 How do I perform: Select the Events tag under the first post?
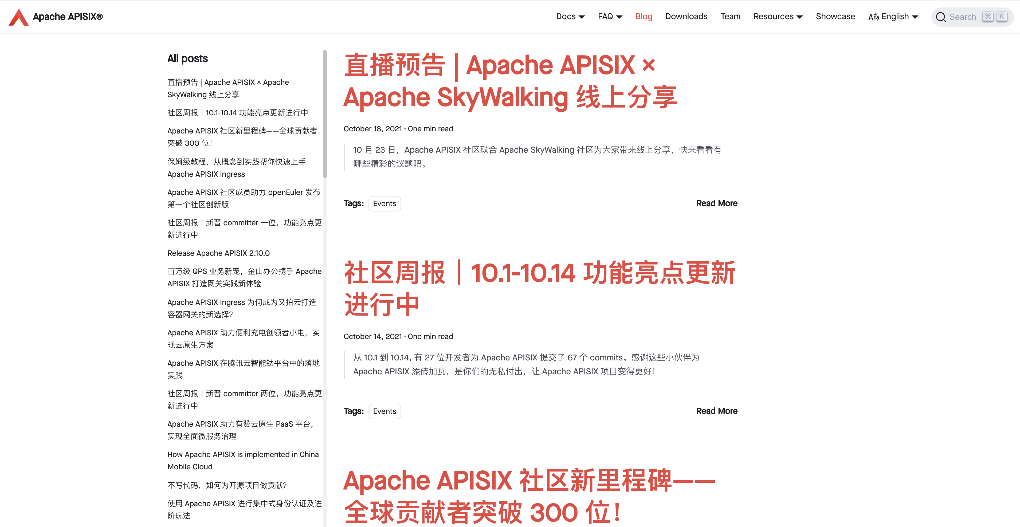(x=384, y=203)
